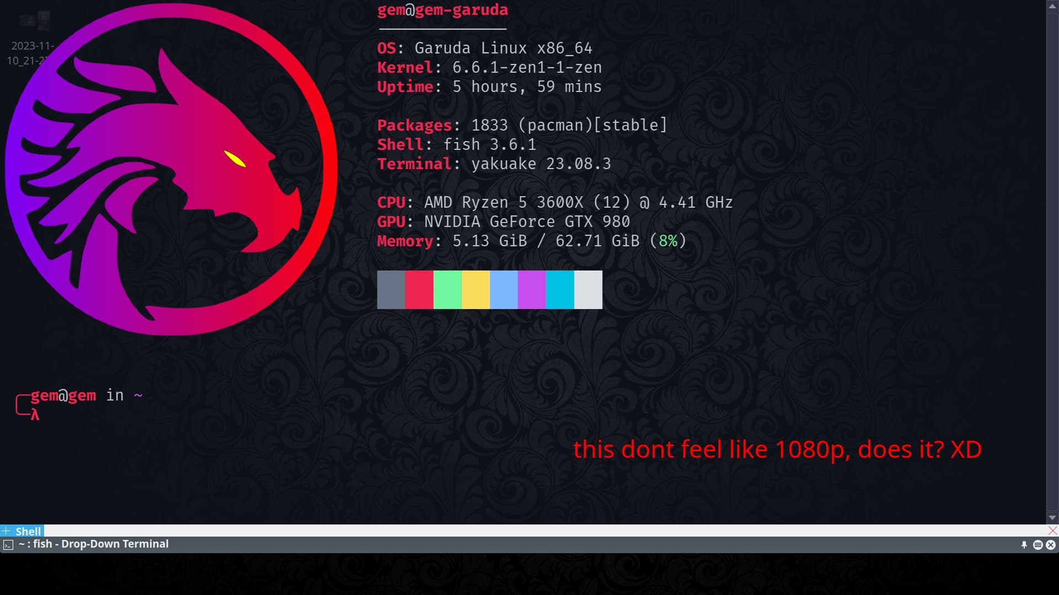Click the 'CPU: AMD Ryzen 5 3600X' line
The width and height of the screenshot is (1059, 595).
555,203
